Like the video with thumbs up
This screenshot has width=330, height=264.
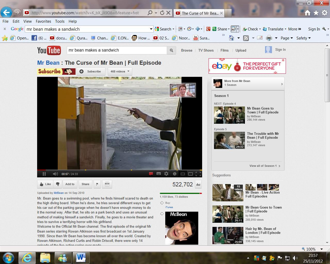(45, 184)
